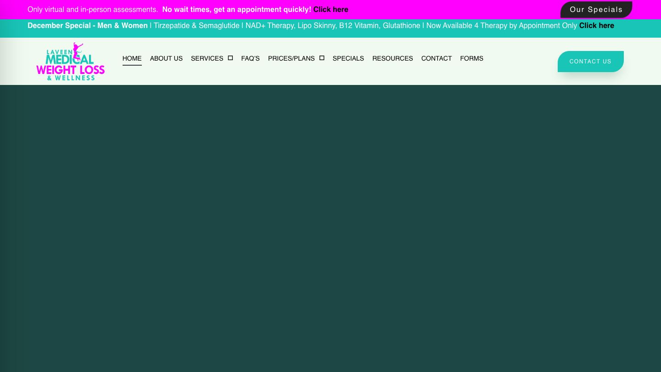Open the Specials nav link
Screen dimensions: 661x372
tap(348, 58)
